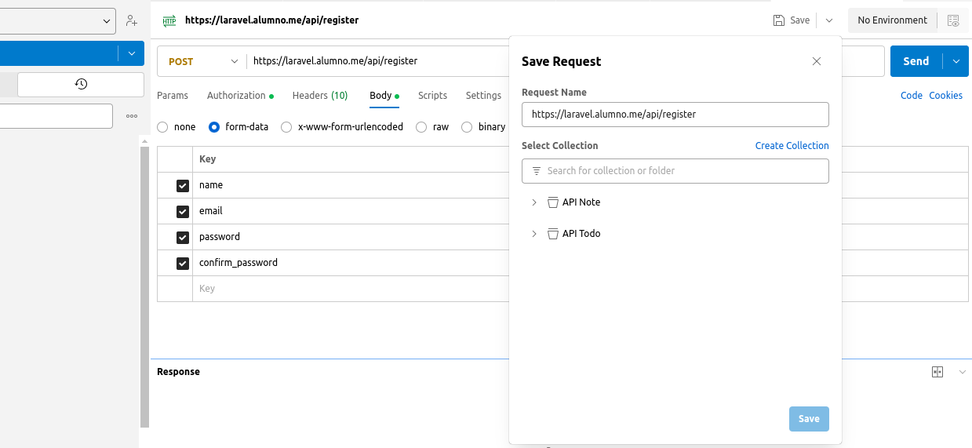This screenshot has height=448, width=972.
Task: Click the Create Collection link
Action: click(792, 146)
